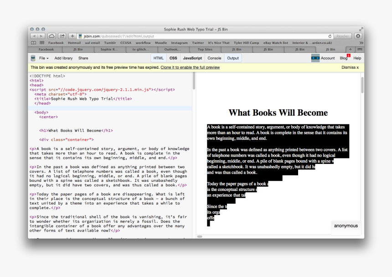
Task: Click the <div class="container"> code line
Action: pyautogui.click(x=66, y=139)
